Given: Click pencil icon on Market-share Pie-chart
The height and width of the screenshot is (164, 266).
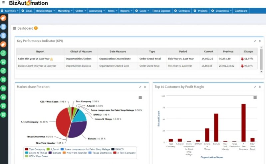Looking at the screenshot, I should (140, 87).
